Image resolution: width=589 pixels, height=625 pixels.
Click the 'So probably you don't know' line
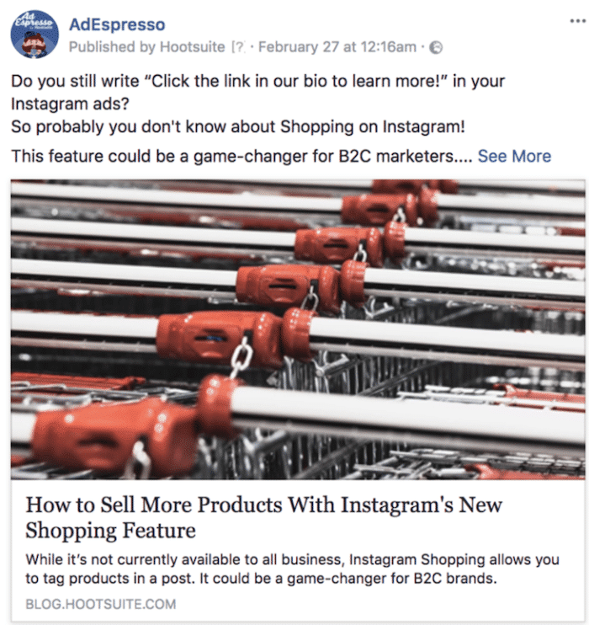[238, 127]
